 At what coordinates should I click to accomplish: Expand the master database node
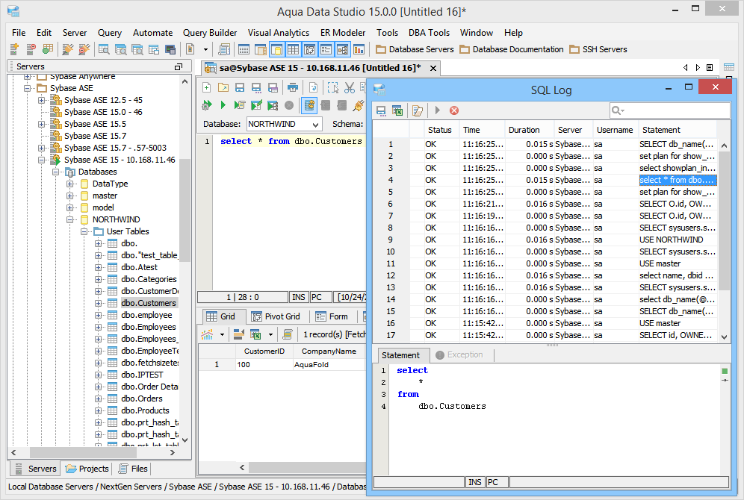pos(69,196)
